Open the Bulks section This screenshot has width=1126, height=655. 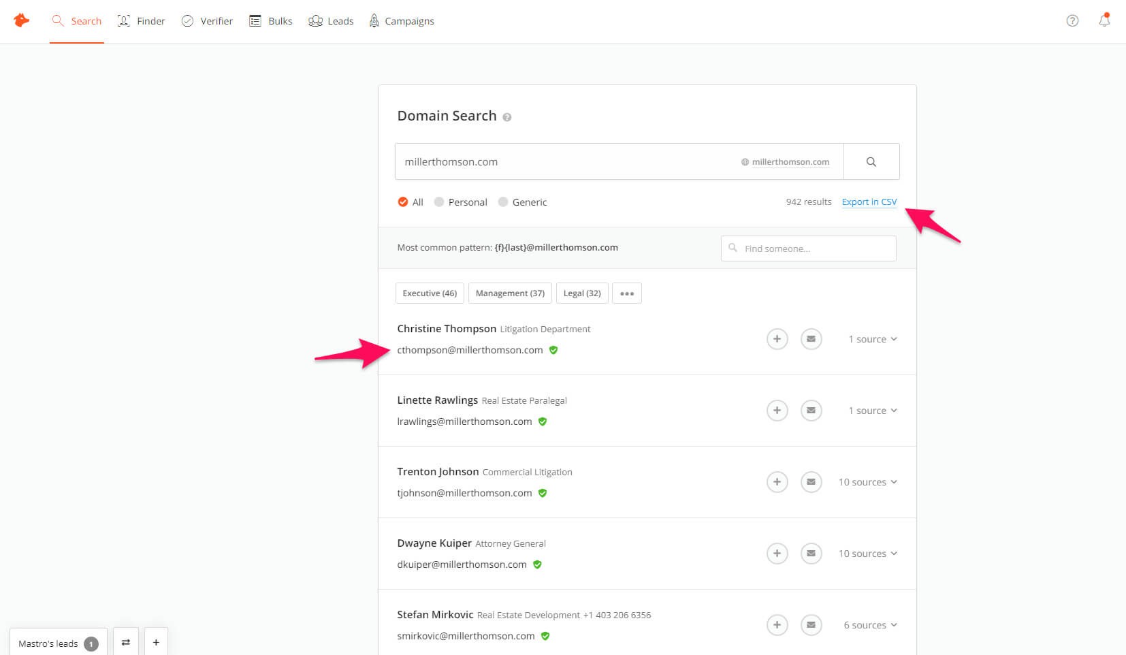(270, 20)
